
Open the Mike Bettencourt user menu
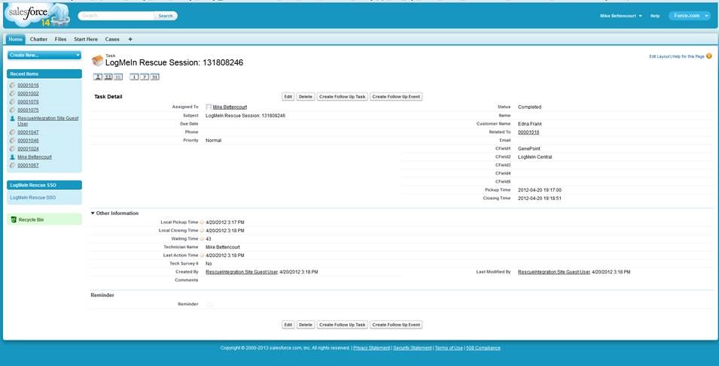pos(621,16)
